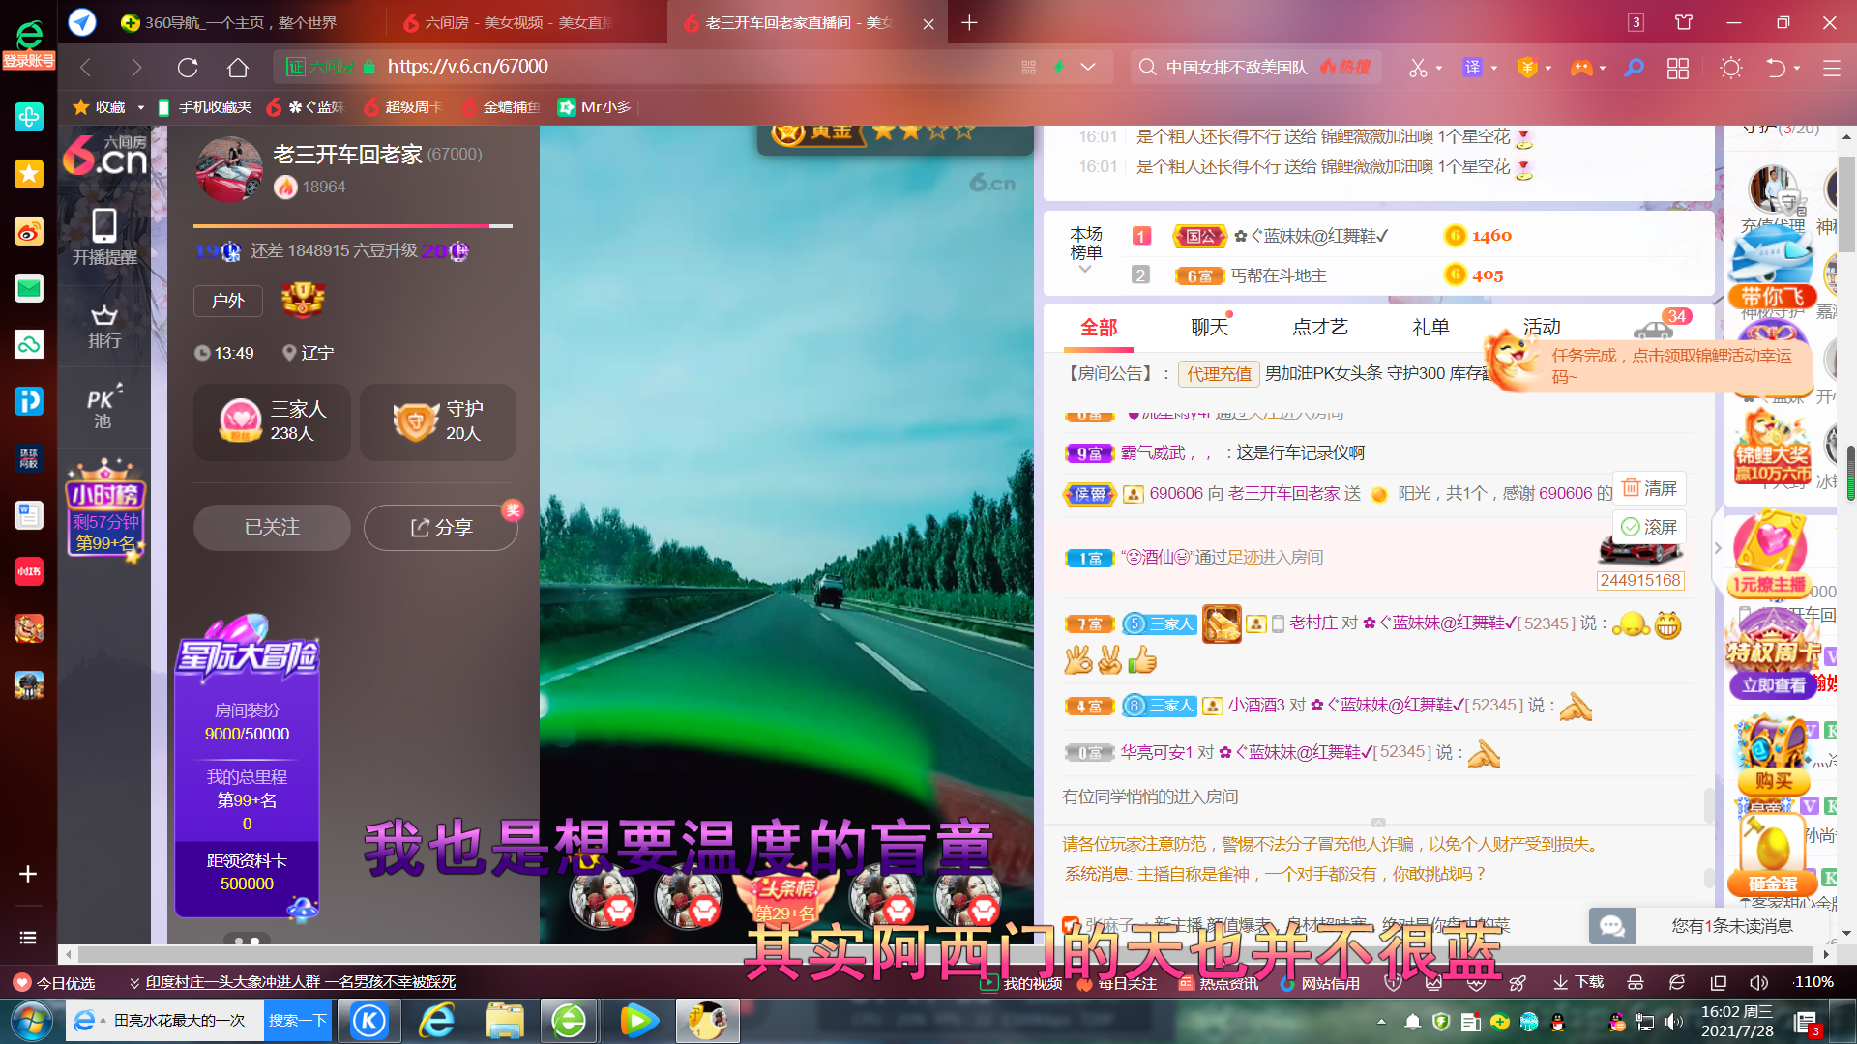Click the 户外 category tag
Viewport: 1857px width, 1044px height.
click(x=228, y=301)
